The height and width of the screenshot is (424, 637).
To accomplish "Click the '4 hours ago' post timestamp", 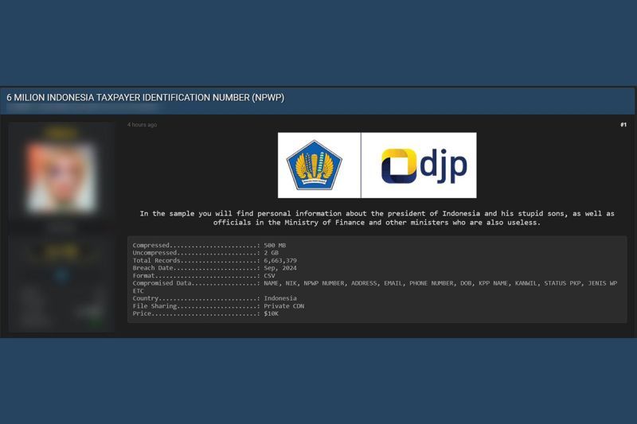I will 143,125.
